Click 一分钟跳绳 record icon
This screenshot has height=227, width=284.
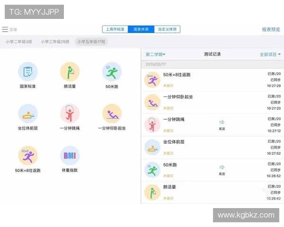pyautogui.click(x=152, y=125)
